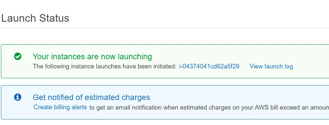Click blank area right of estimated charges heading
The image size is (329, 125).
coord(239,97)
